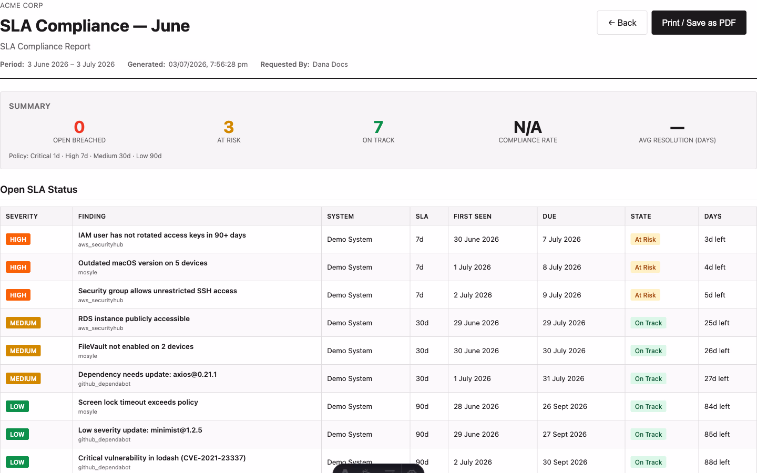This screenshot has height=473, width=757.
Task: Click 90d SLA in the minimist row
Action: click(x=422, y=434)
